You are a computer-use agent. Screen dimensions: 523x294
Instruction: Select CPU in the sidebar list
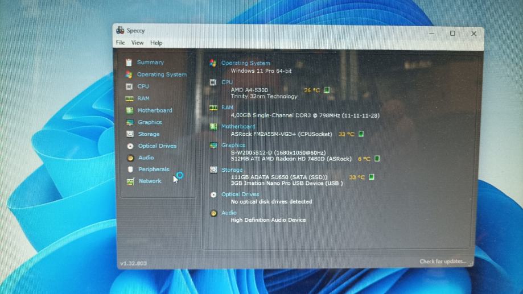143,86
